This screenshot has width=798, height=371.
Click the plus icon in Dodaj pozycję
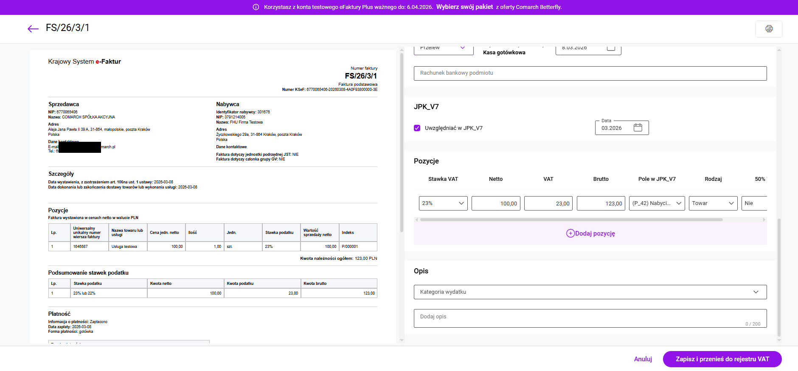tap(570, 233)
